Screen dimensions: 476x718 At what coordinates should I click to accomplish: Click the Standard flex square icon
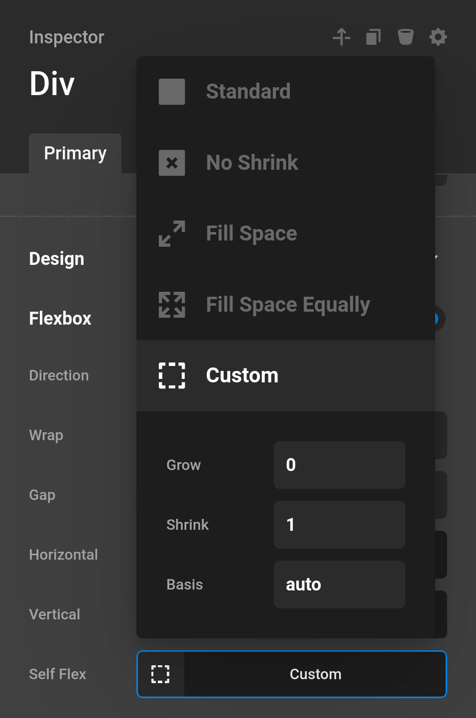[171, 92]
